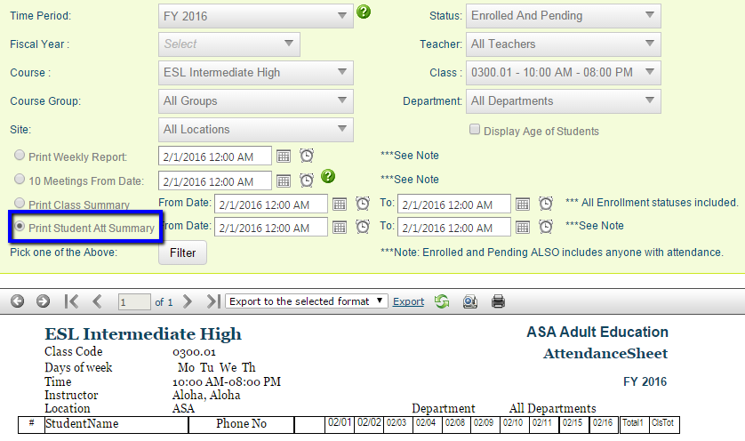Expand the Course ESL Intermediate High dropdown

pos(255,73)
